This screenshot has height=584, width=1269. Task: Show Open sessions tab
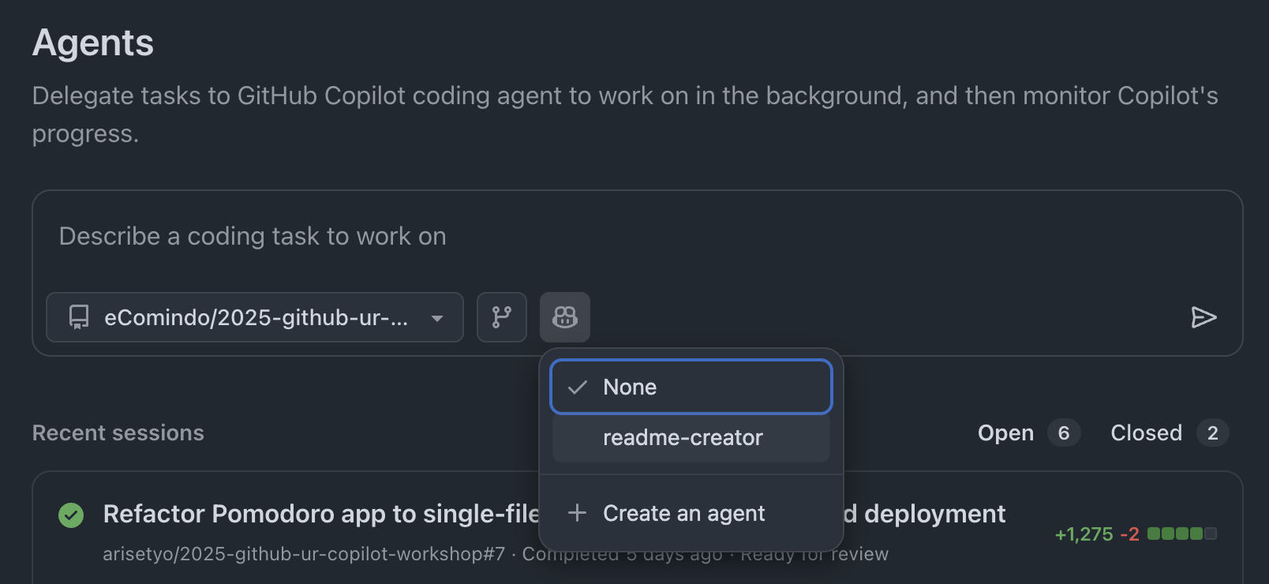tap(1028, 432)
